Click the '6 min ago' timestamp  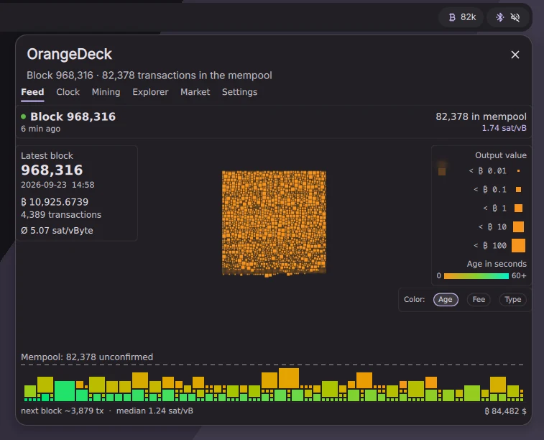40,129
